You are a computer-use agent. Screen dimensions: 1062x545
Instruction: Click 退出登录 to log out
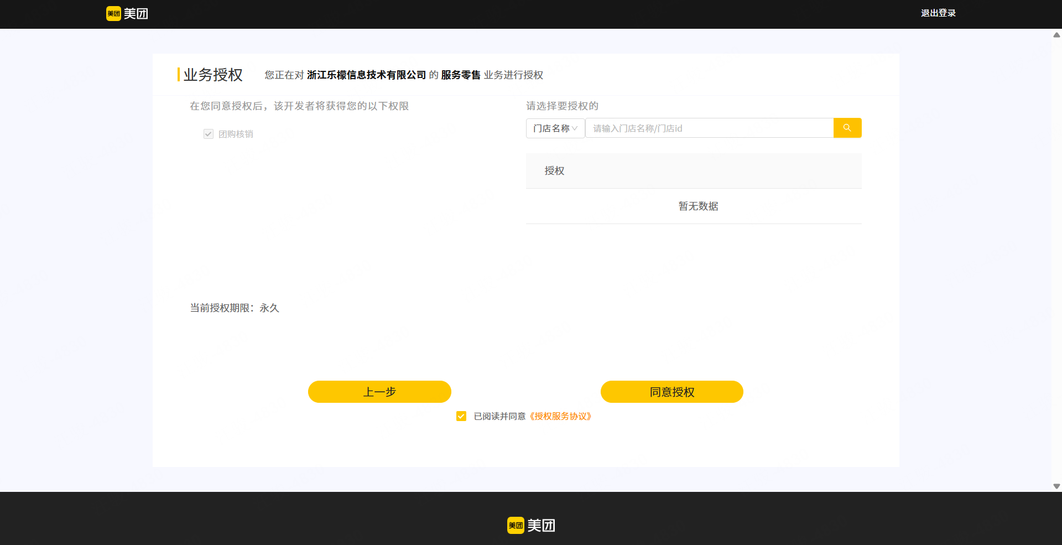tap(938, 13)
